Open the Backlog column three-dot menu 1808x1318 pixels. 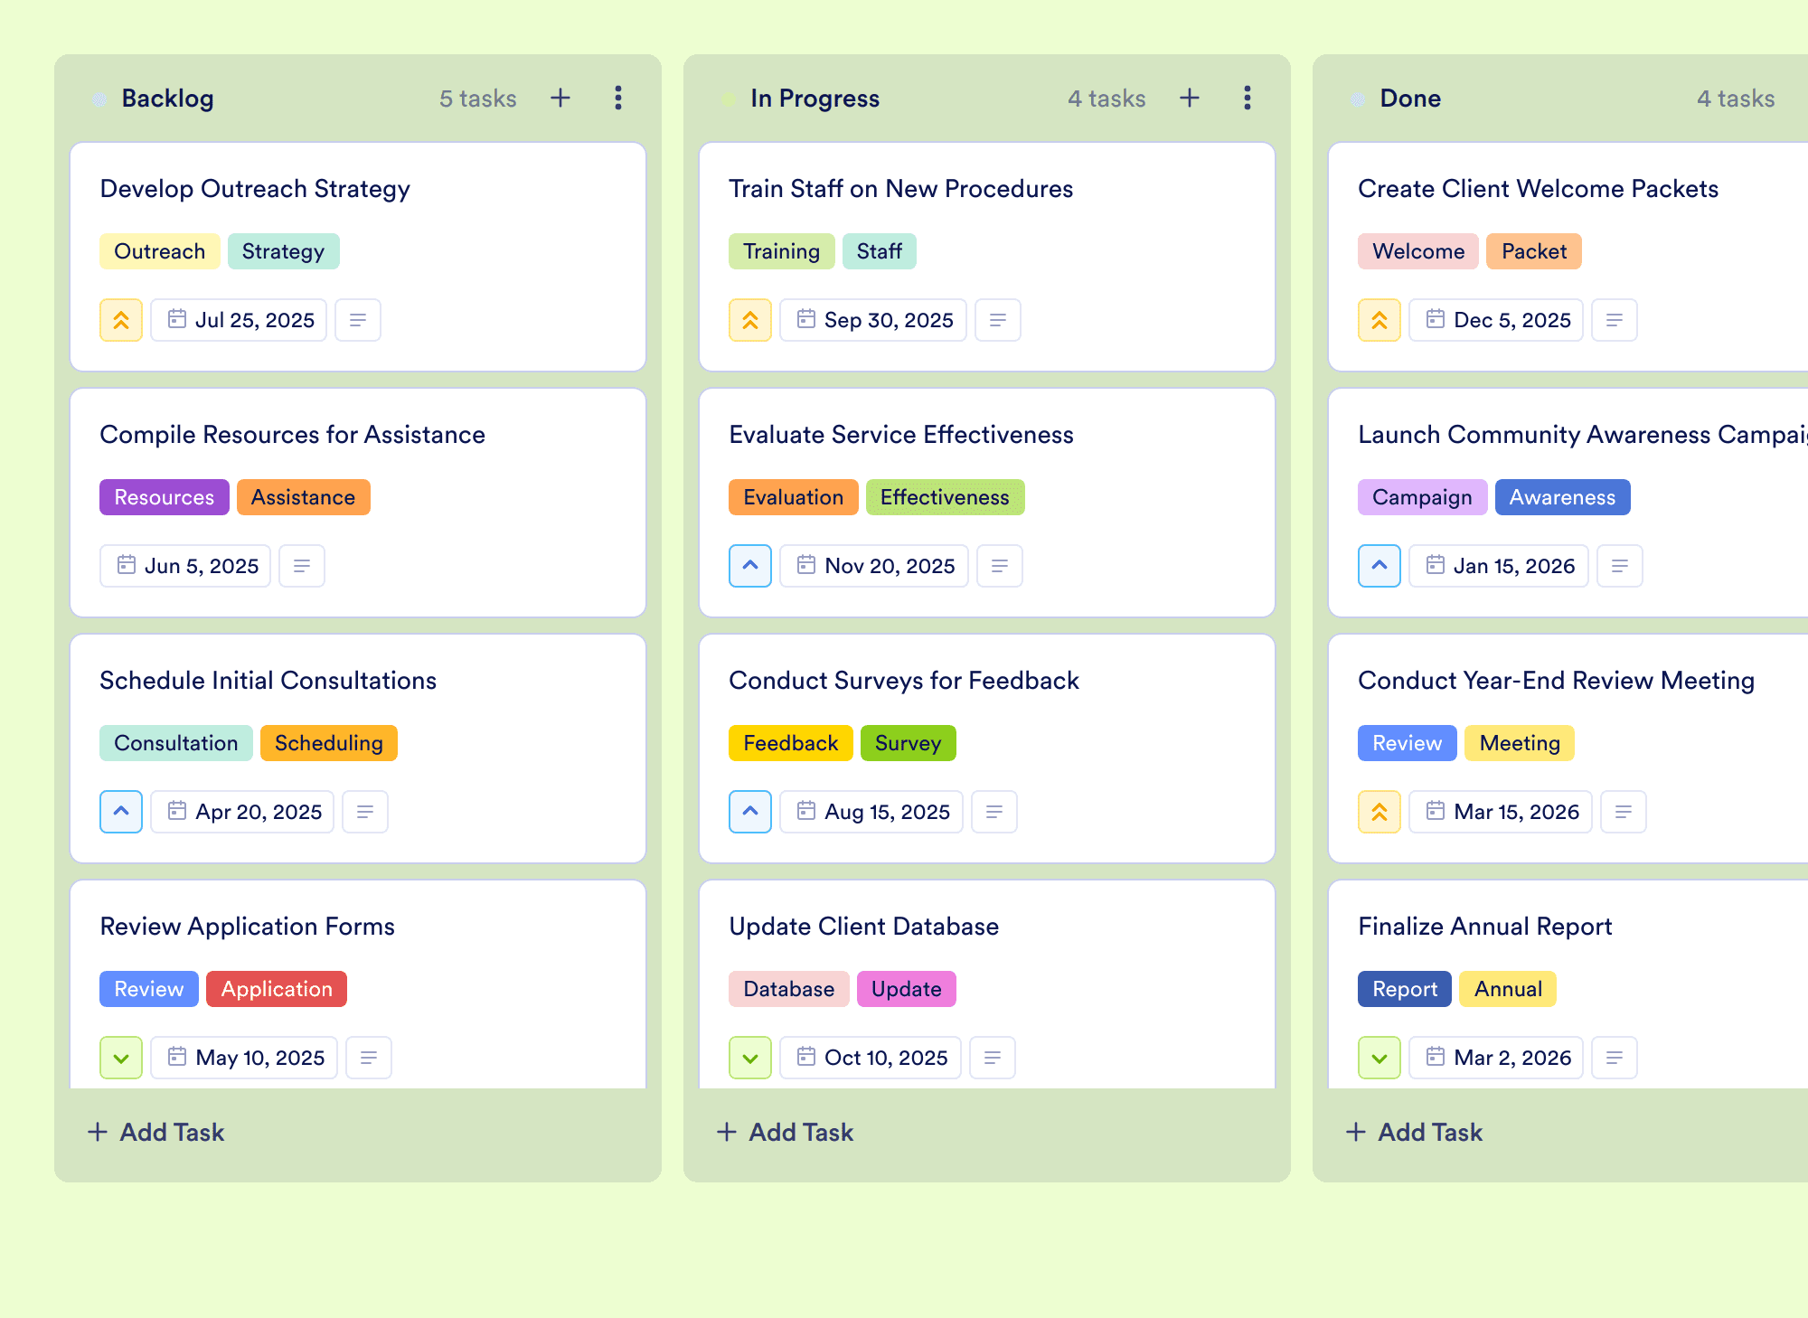tap(618, 98)
